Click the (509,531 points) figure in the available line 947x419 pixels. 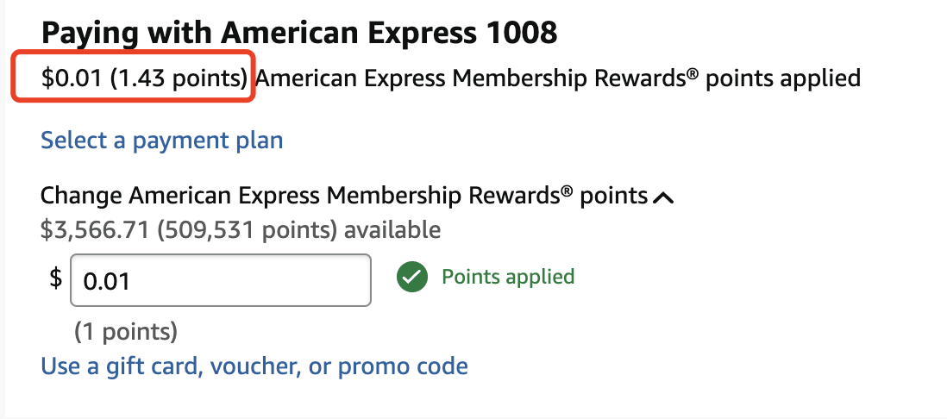(x=247, y=230)
